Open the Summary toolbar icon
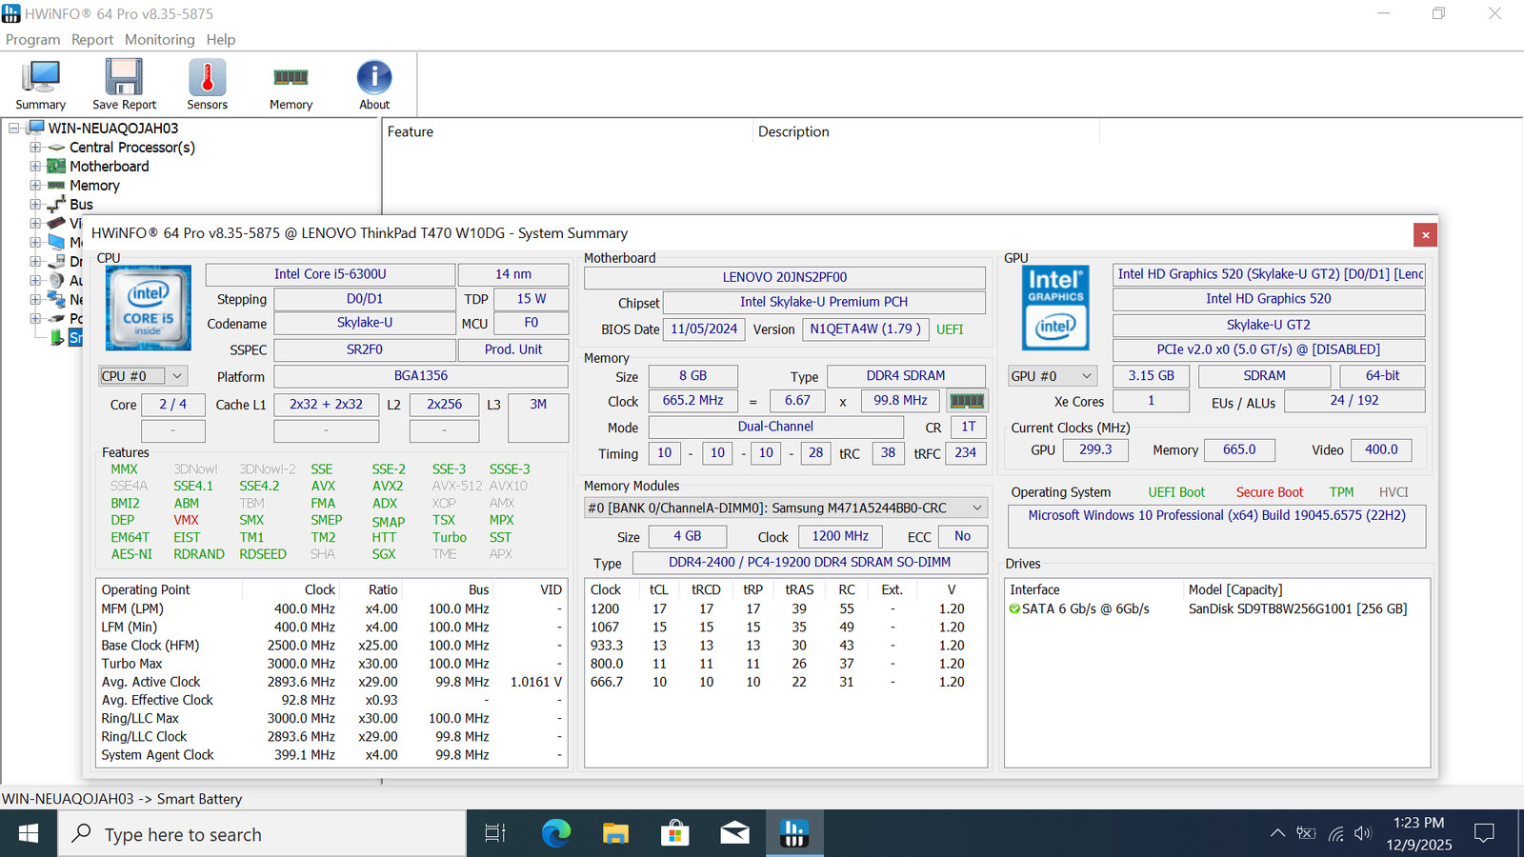Screen dimensions: 1524x857 pyautogui.click(x=41, y=85)
